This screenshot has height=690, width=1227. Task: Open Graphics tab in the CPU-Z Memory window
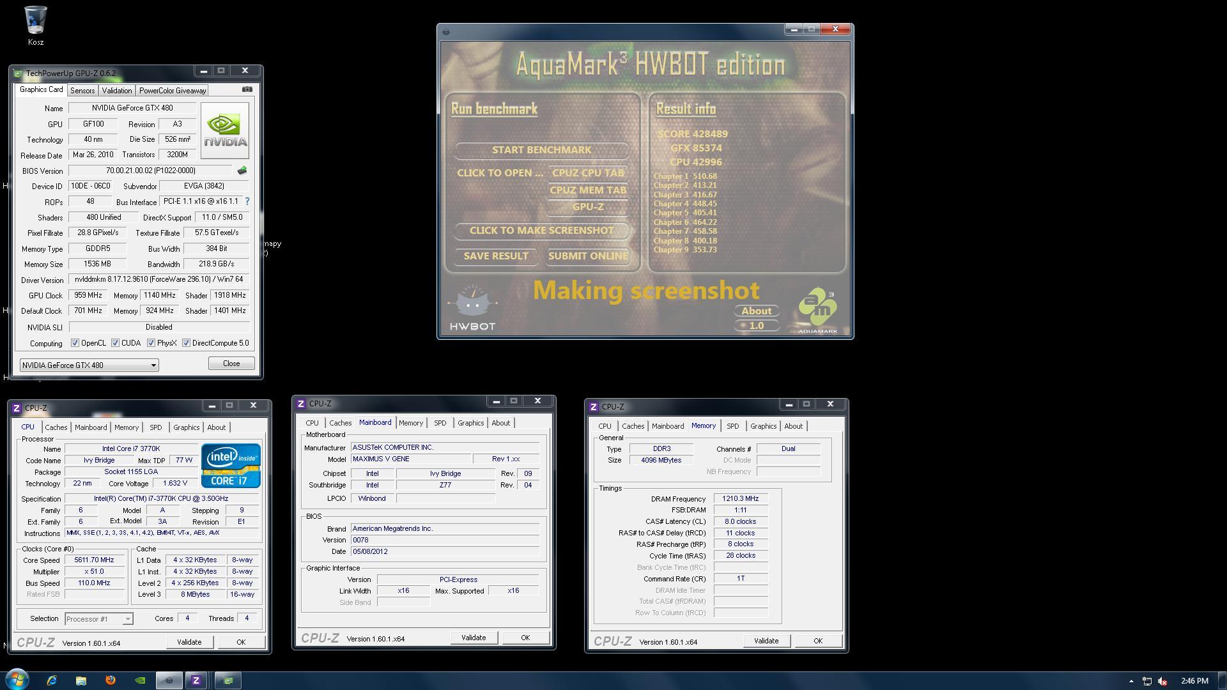[x=763, y=426]
